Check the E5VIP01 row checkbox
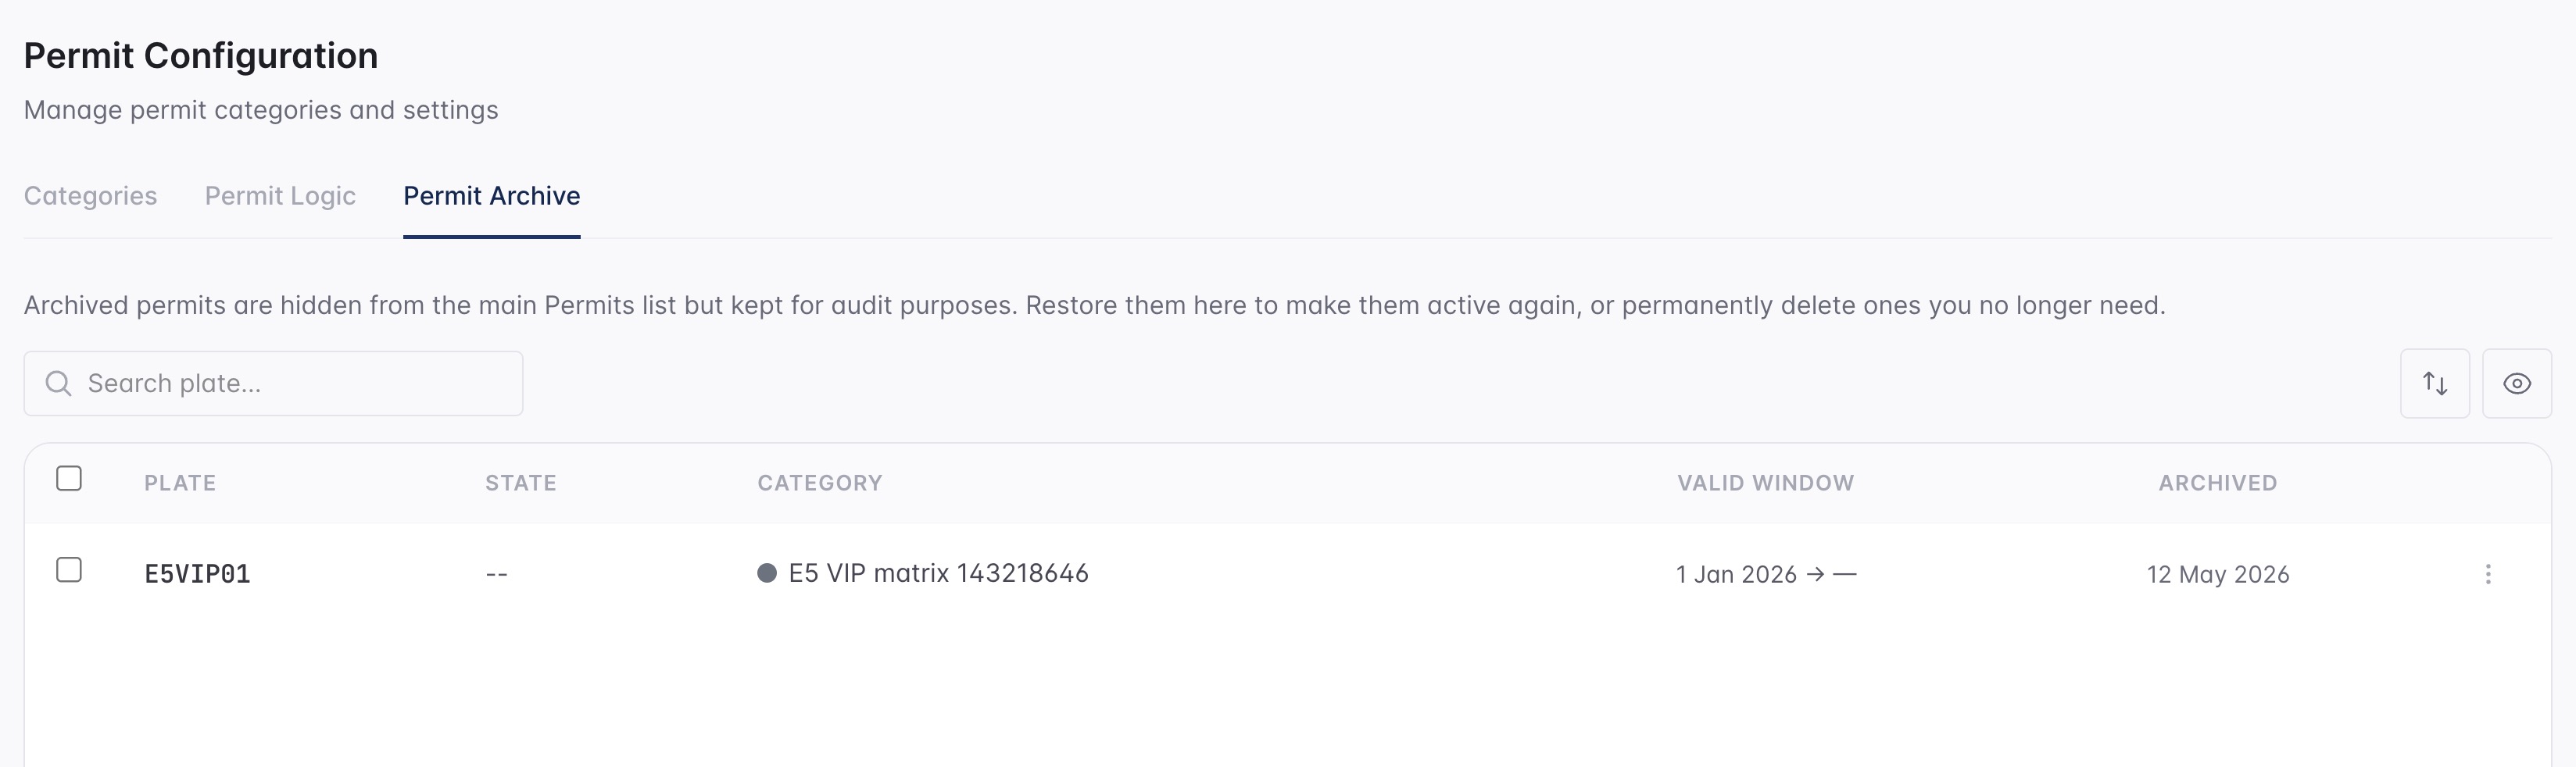This screenshot has height=767, width=2576. click(x=69, y=570)
